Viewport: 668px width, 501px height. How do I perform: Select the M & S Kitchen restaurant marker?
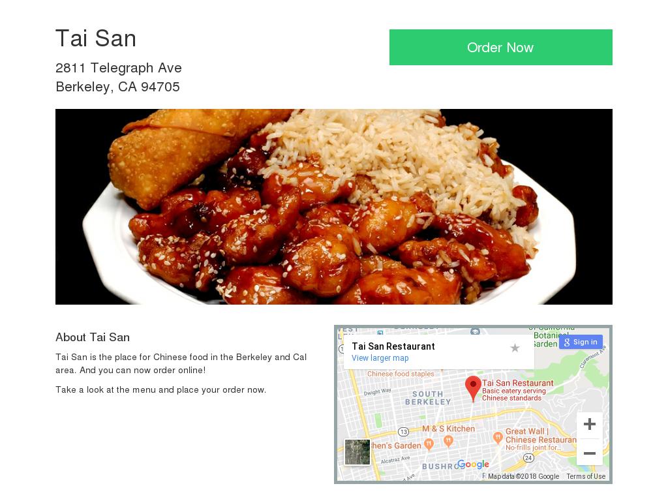point(448,441)
